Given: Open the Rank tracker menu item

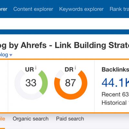Looking at the screenshot, I should click(119, 9).
